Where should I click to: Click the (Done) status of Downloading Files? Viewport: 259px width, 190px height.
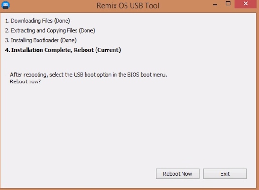(62, 21)
